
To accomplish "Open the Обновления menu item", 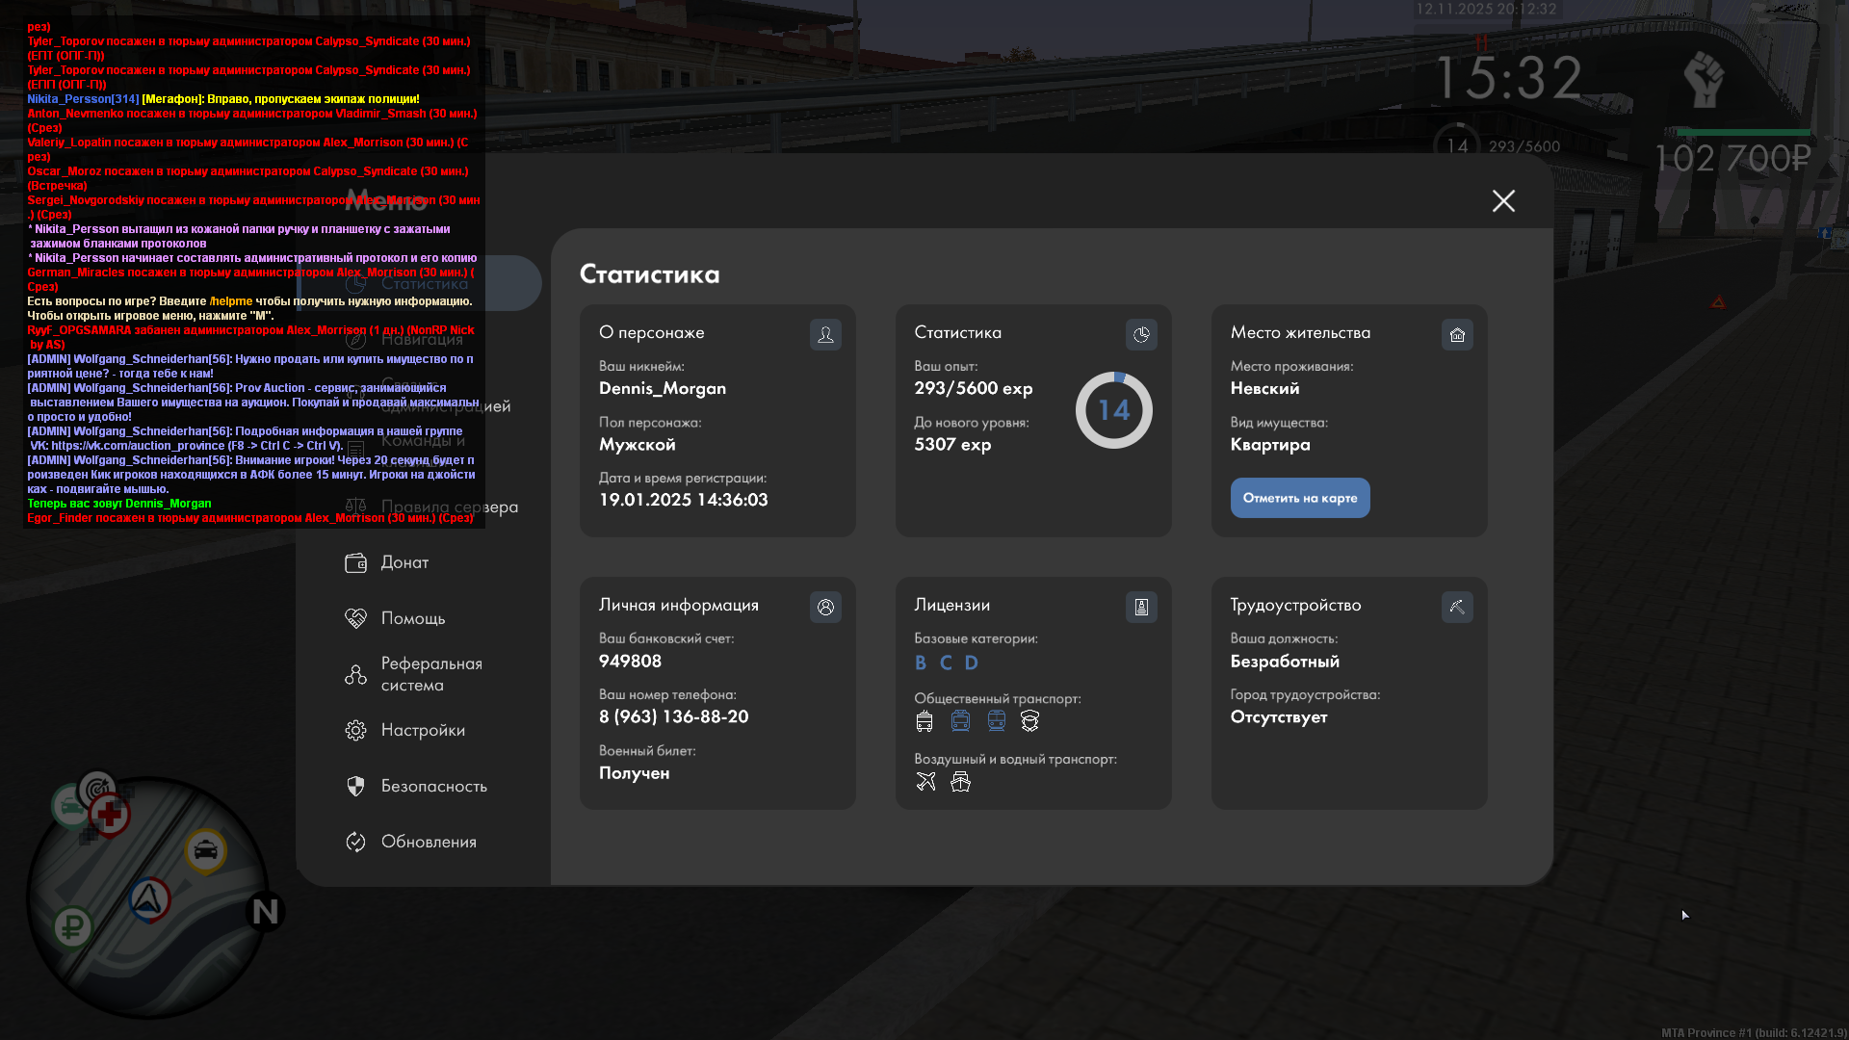I will pos(429,842).
